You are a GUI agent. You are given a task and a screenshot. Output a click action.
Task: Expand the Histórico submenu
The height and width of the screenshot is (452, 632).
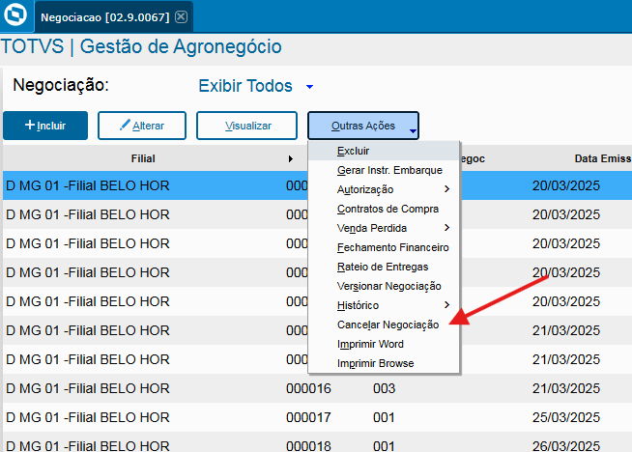(384, 306)
